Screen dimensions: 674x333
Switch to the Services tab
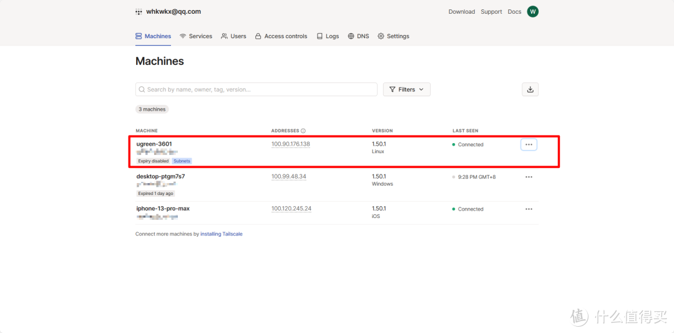tap(196, 36)
